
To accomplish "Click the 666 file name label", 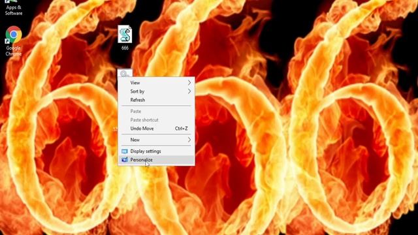I will point(125,48).
